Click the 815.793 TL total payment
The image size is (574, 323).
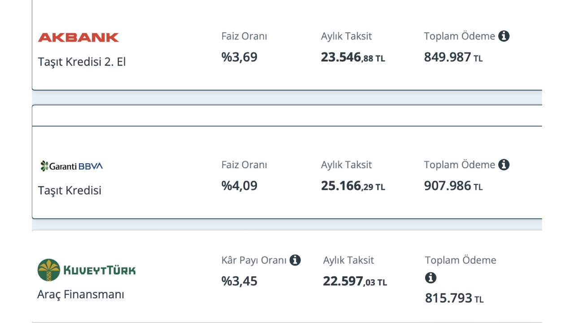coord(454,298)
